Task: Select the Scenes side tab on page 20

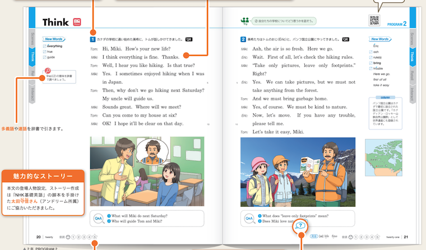Action: point(33,38)
